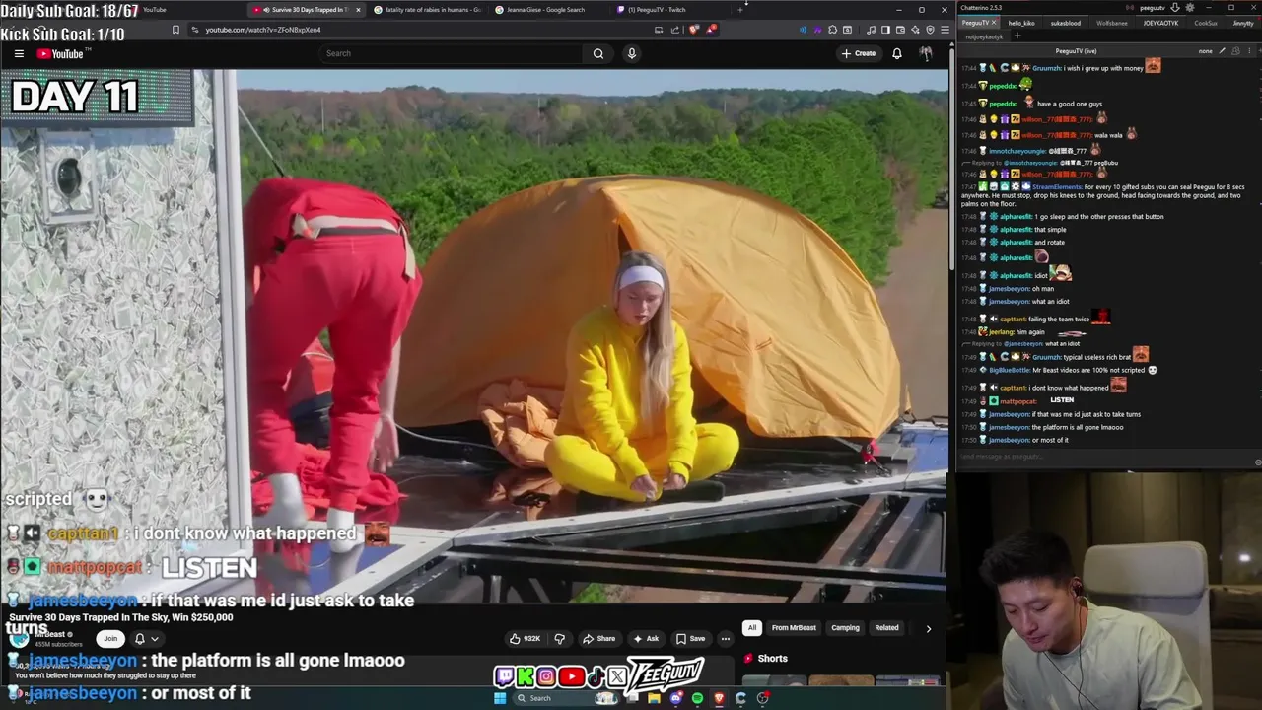Open notjoeykaotyk tab in Chatterino
Image resolution: width=1262 pixels, height=710 pixels.
(x=984, y=36)
